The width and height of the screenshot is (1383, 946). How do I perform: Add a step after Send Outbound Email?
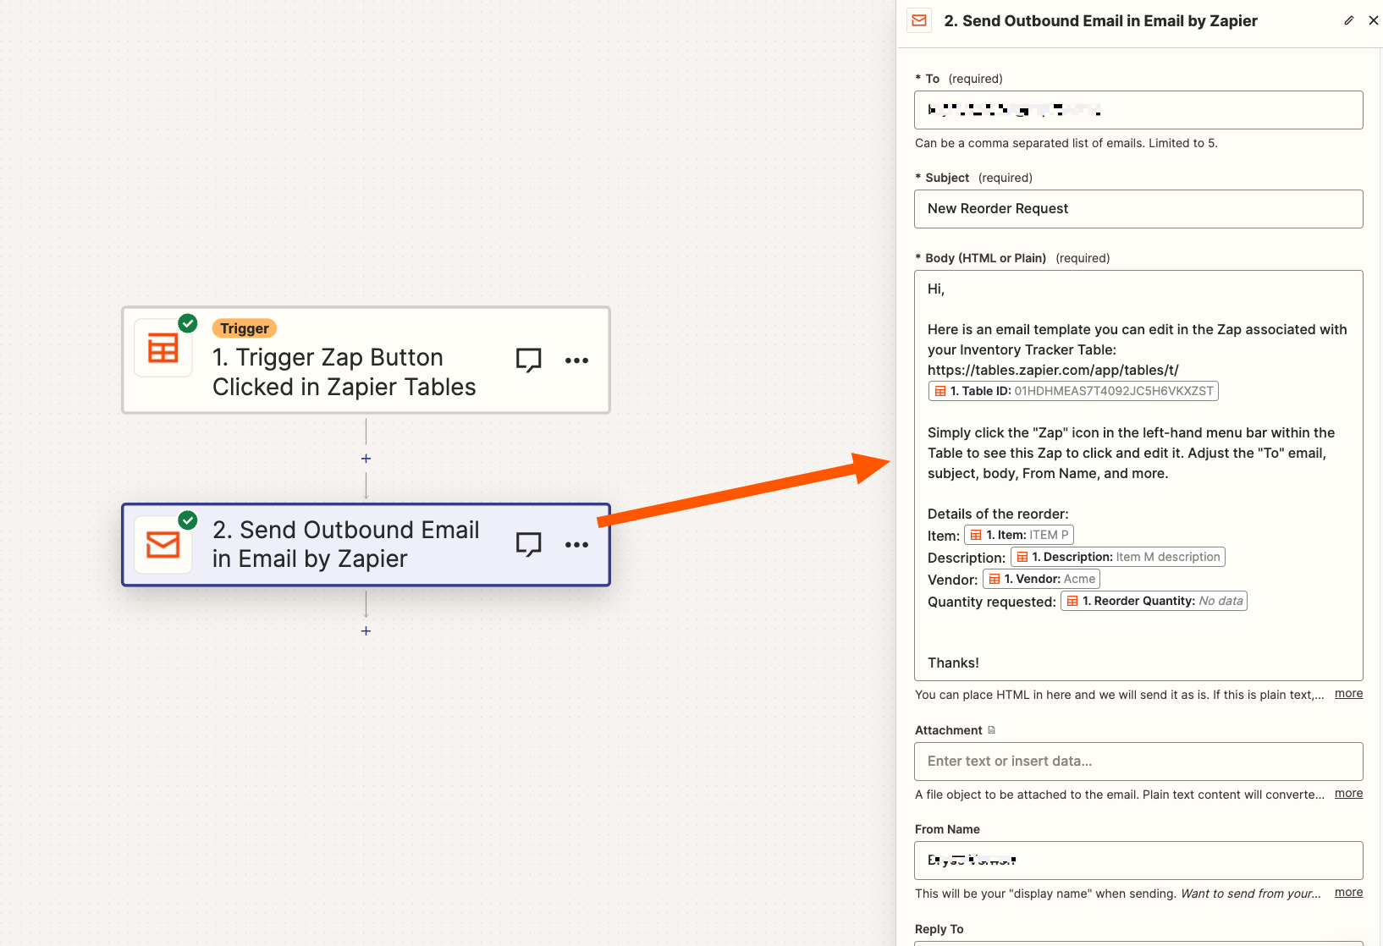point(366,631)
